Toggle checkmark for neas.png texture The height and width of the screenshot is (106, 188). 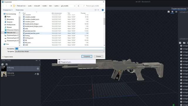pos(38,74)
